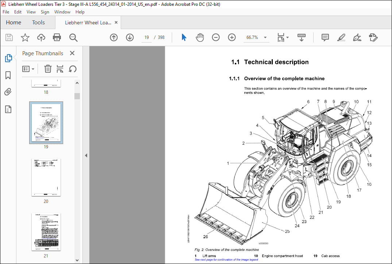Image resolution: width=392 pixels, height=264 pixels.
Task: Select page 18 thumbnail
Action: tap(46, 83)
